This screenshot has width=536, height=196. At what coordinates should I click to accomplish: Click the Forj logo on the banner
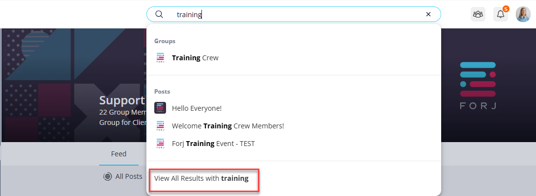pyautogui.click(x=478, y=85)
